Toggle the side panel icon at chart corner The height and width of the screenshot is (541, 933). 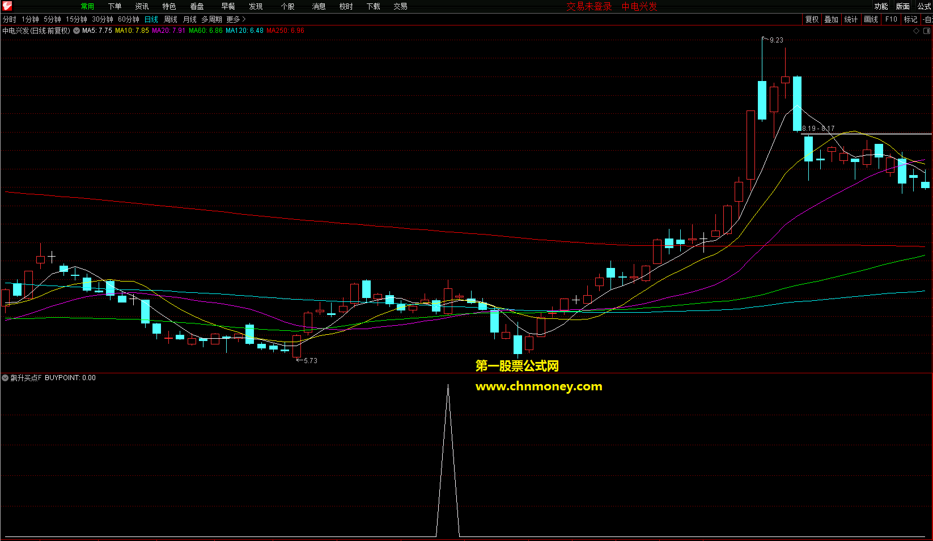click(x=927, y=31)
